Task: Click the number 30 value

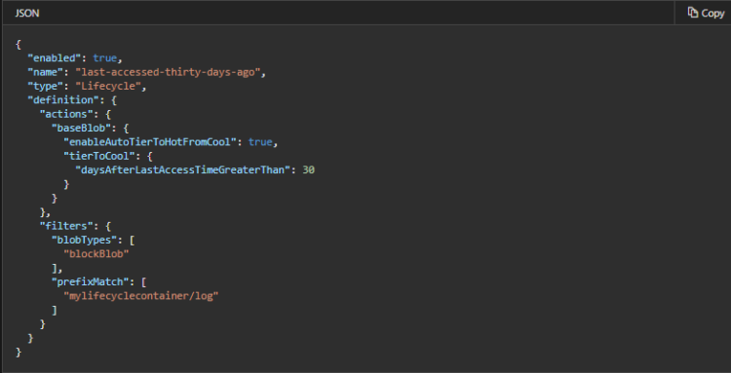Action: point(309,170)
